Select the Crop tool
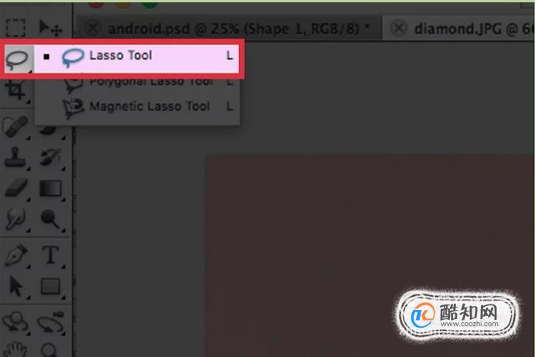This screenshot has height=357, width=535. point(16,90)
